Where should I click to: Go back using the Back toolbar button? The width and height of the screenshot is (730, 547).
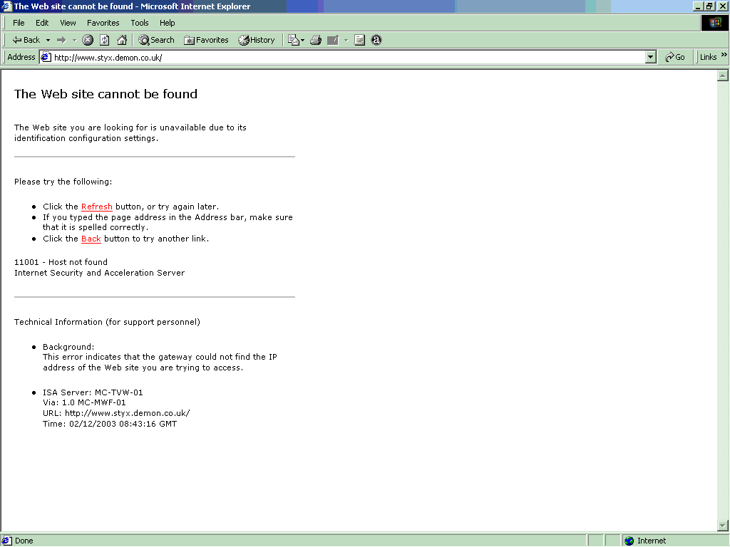pos(26,40)
